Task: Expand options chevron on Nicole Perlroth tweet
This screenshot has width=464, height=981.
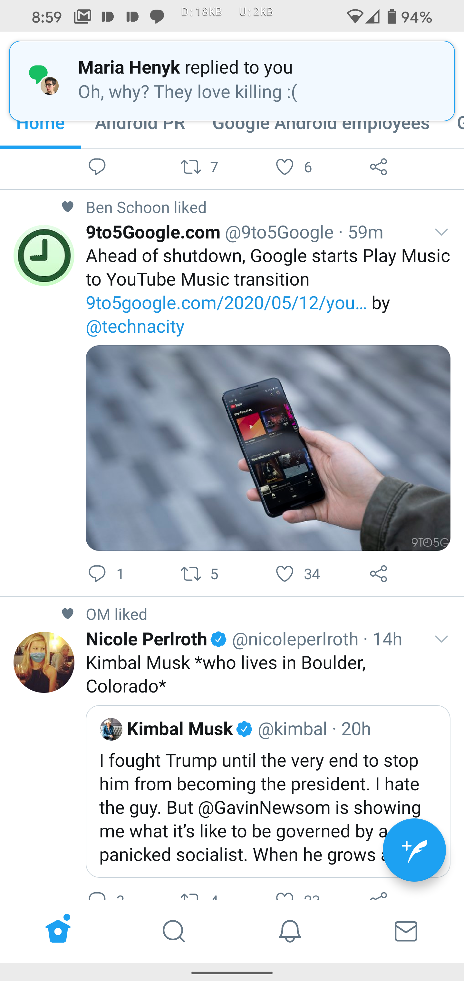Action: (x=441, y=639)
